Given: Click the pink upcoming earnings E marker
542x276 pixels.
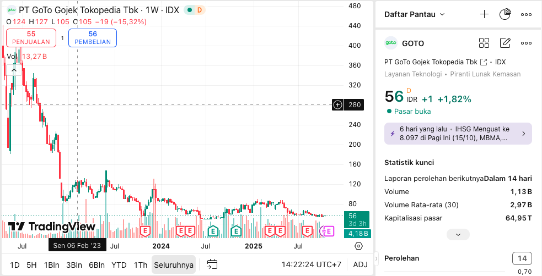Looking at the screenshot, I should coord(329,231).
